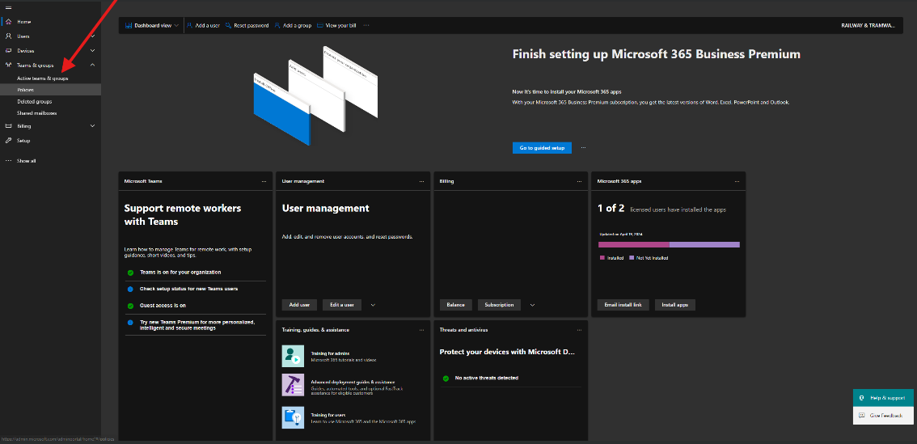Screen dimensions: 917x444
Task: Open Users section via its person icon
Action: tap(8, 36)
